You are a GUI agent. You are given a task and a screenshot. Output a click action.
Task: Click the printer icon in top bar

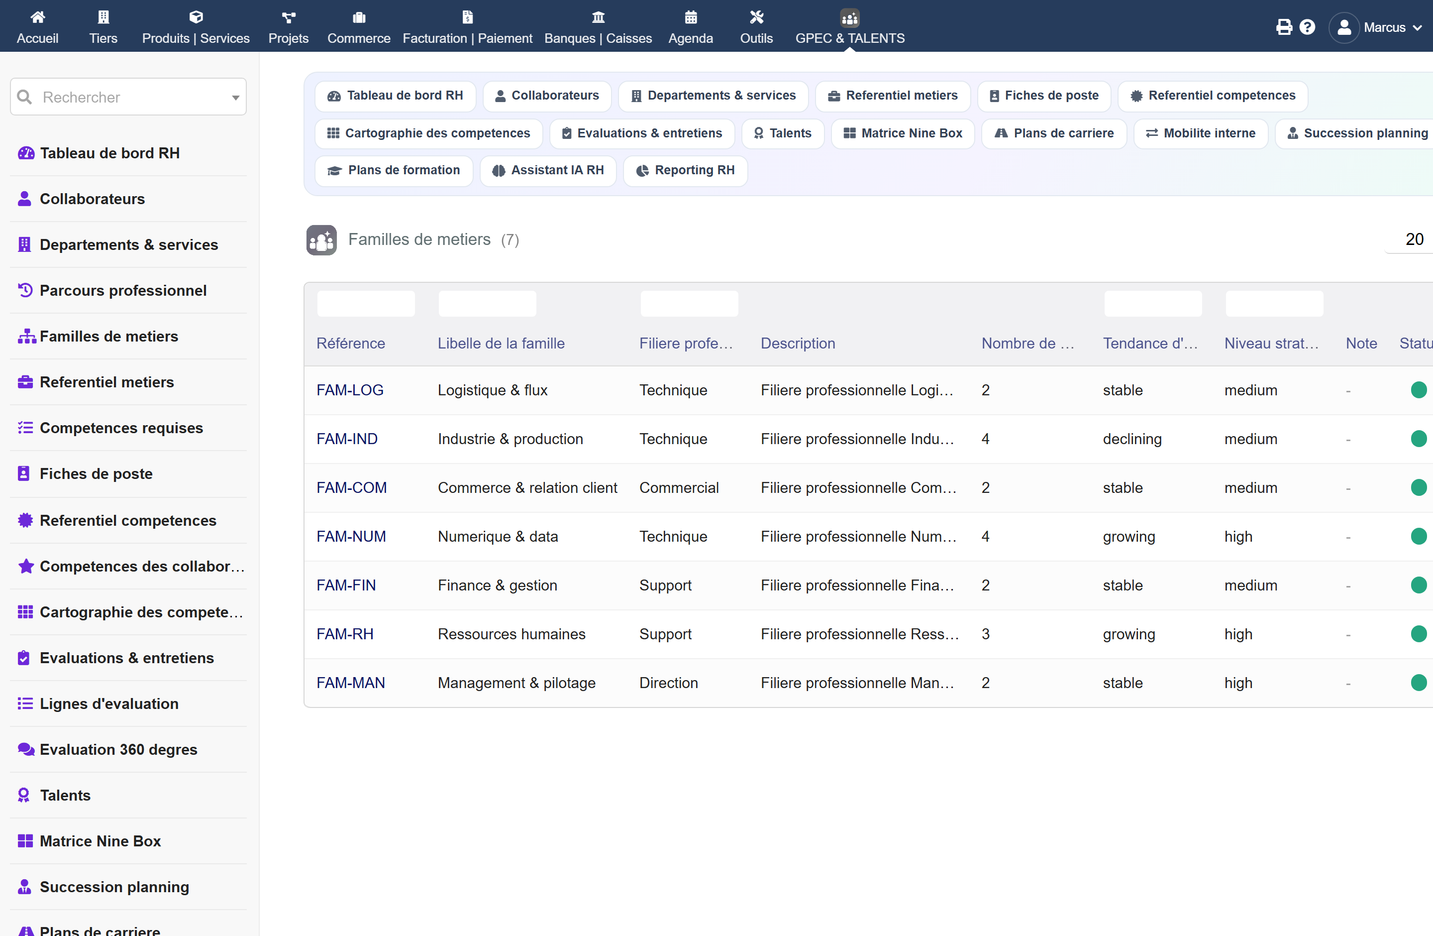pos(1284,27)
